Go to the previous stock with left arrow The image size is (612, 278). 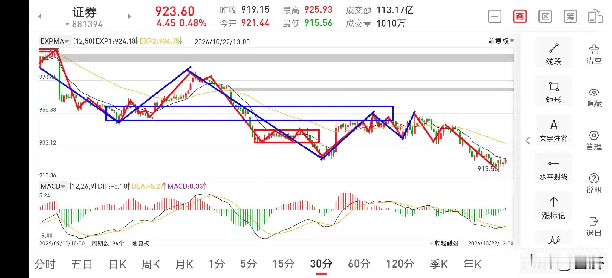coord(39,16)
